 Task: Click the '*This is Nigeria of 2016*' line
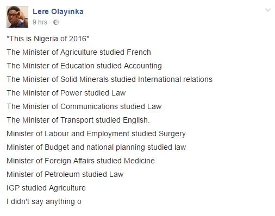pos(48,39)
